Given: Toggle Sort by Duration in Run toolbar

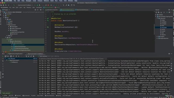Looking at the screenshot, I should pyautogui.click(x=13, y=56).
